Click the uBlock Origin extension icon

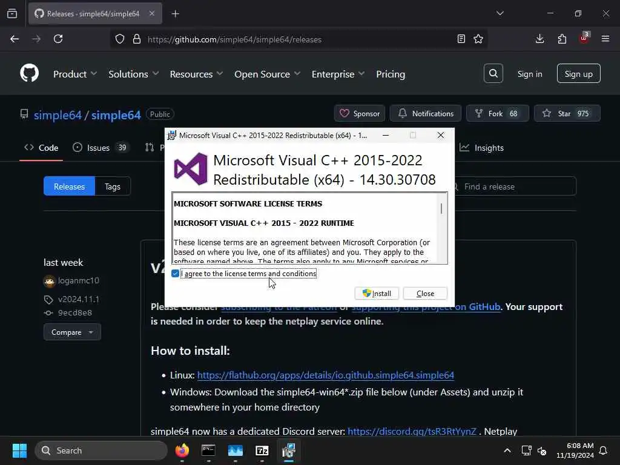tap(584, 38)
